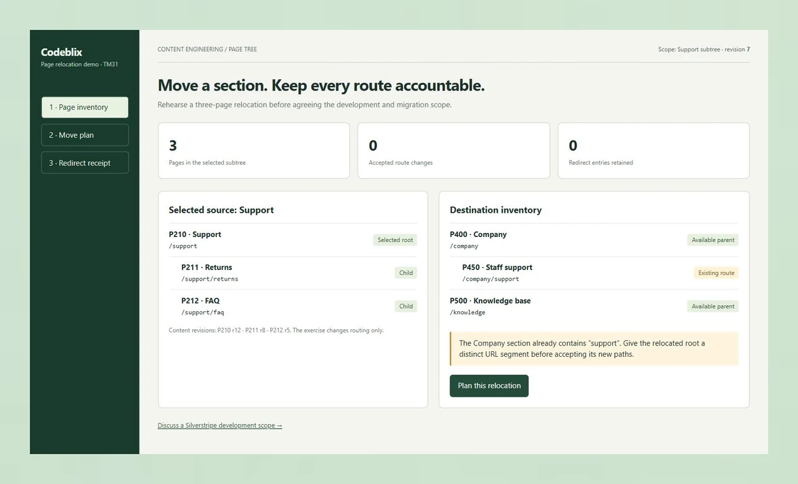Open the 1 · Page inventory step
The width and height of the screenshot is (798, 484).
coord(85,107)
